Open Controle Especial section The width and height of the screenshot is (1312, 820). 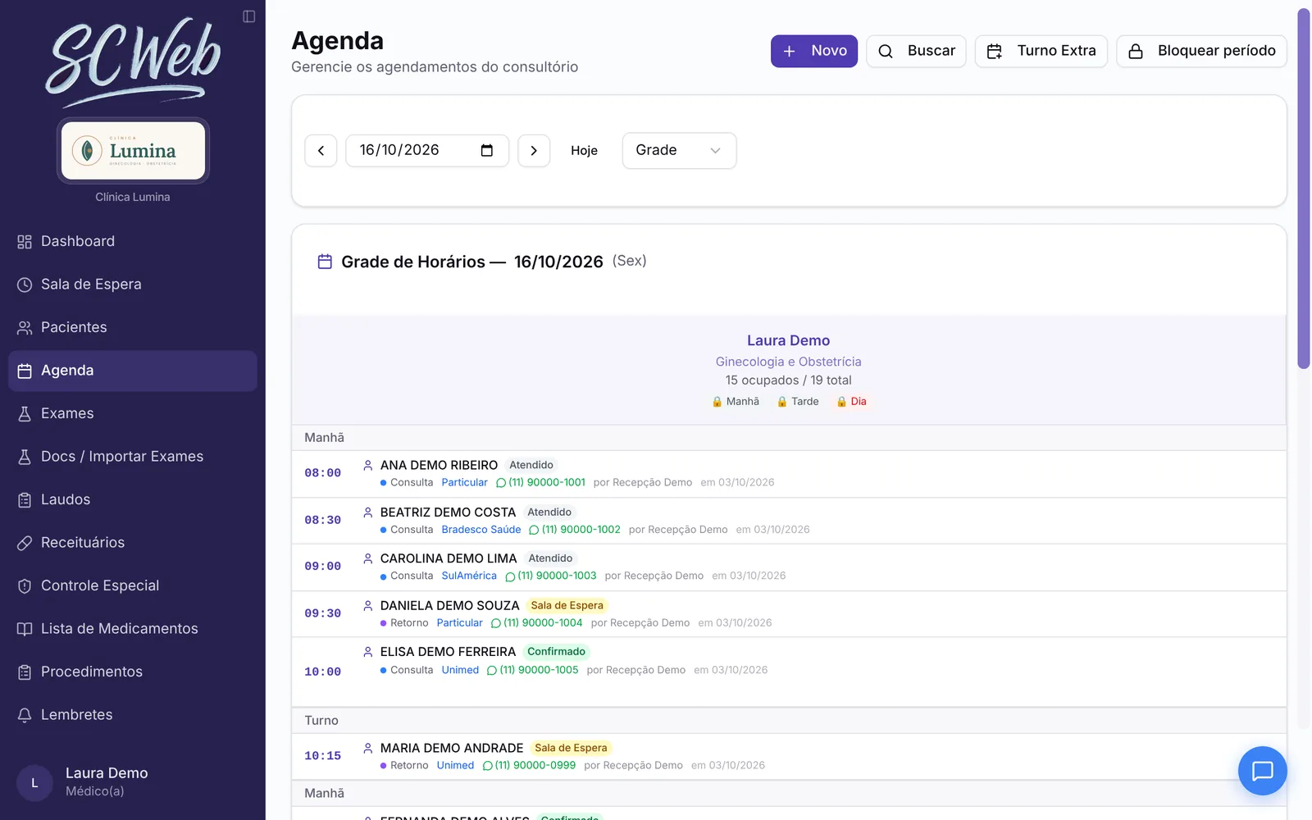[x=133, y=586]
